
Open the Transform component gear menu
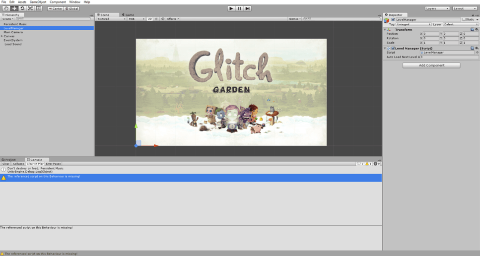pos(477,30)
